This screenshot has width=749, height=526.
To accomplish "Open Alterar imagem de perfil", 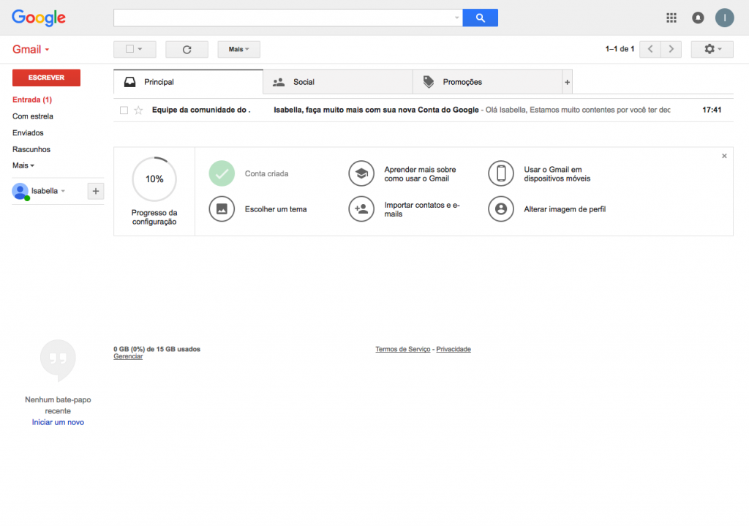I will coord(565,209).
